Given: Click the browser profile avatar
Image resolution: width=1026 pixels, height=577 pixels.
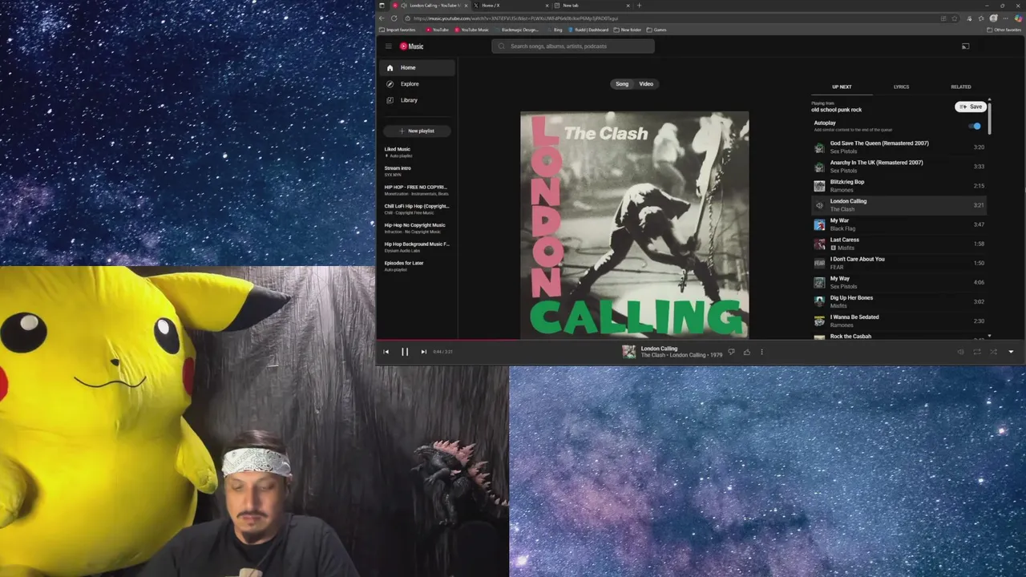Looking at the screenshot, I should click(x=994, y=18).
